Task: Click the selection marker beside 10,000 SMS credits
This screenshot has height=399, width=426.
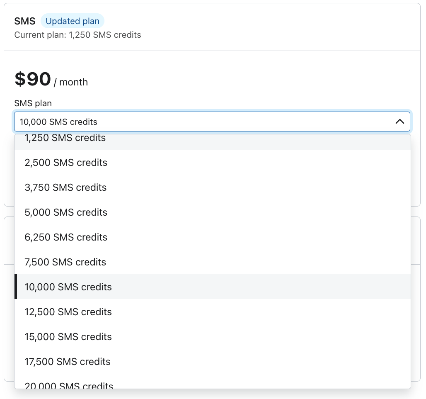Action: pyautogui.click(x=16, y=287)
